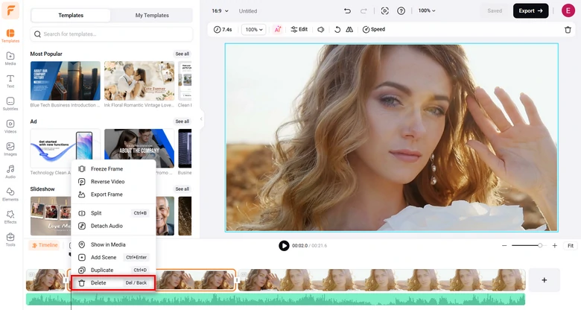Select the first clip in the timeline

point(45,280)
